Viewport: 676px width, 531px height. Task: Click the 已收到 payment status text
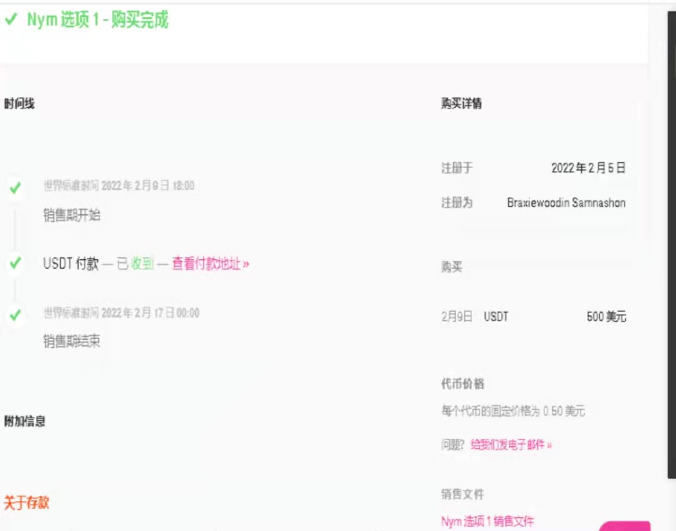[x=135, y=264]
